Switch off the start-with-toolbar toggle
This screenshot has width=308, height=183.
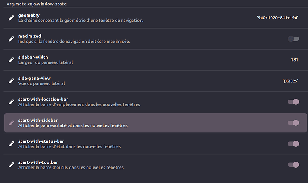coord(293,165)
